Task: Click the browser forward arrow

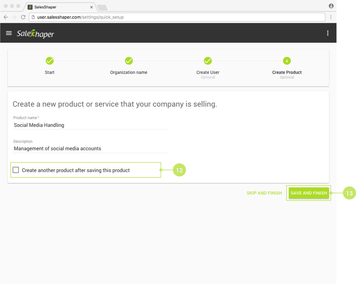Action: (x=15, y=17)
